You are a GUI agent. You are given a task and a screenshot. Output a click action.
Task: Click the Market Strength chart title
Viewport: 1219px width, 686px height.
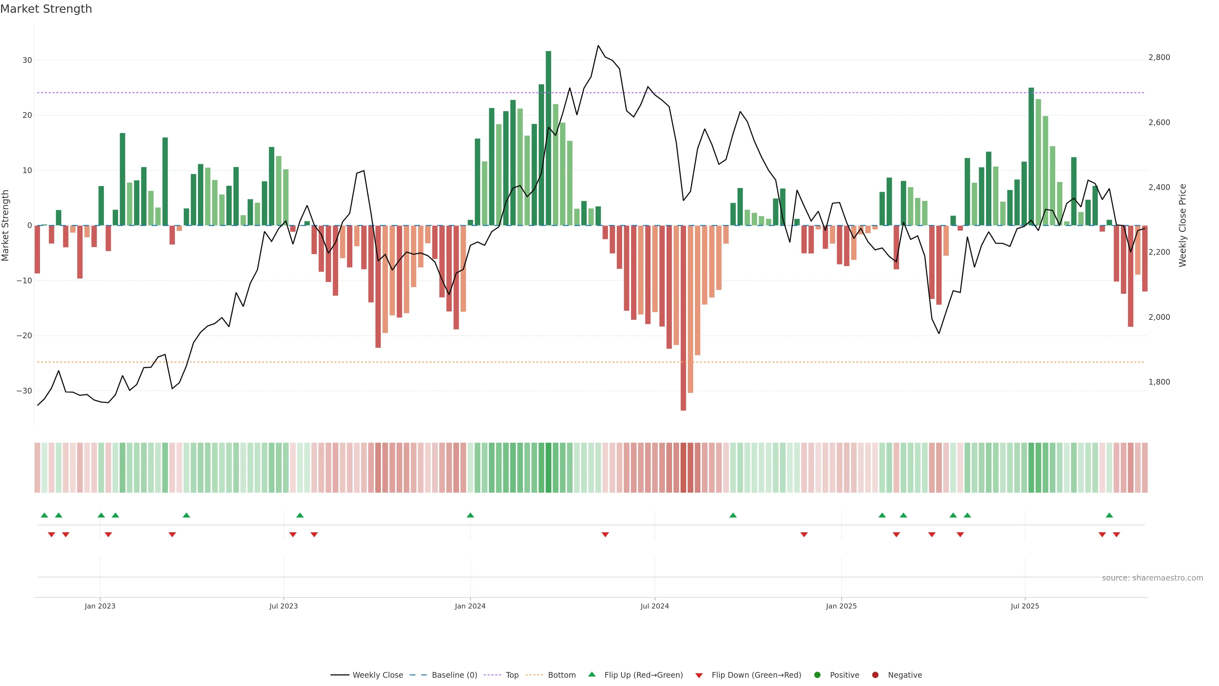(46, 9)
